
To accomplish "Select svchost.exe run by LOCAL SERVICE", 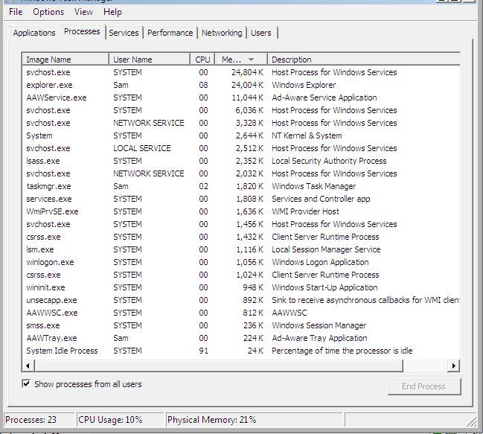I will [241, 148].
